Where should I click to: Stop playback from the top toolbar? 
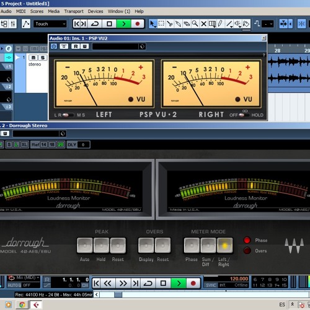pos(109,24)
